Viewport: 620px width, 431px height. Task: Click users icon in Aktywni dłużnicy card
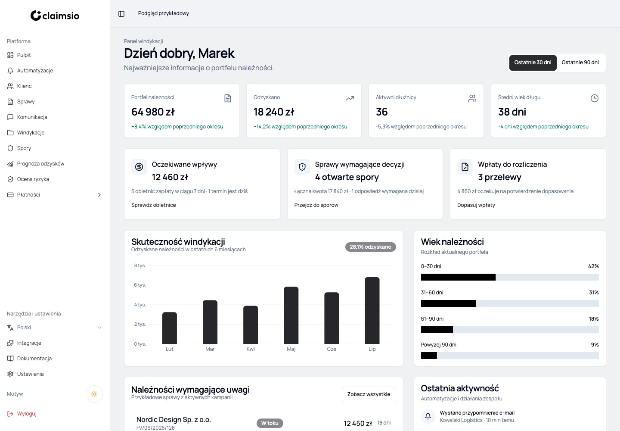pos(472,98)
